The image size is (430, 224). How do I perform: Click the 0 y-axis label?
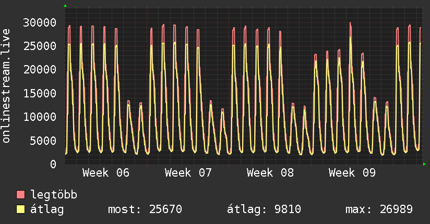tap(53, 165)
